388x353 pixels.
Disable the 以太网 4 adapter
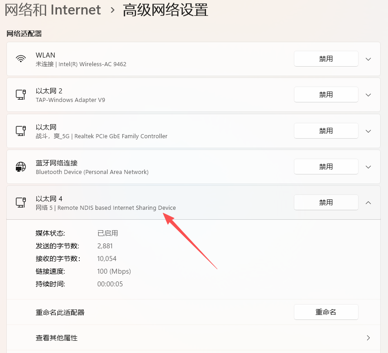click(326, 202)
